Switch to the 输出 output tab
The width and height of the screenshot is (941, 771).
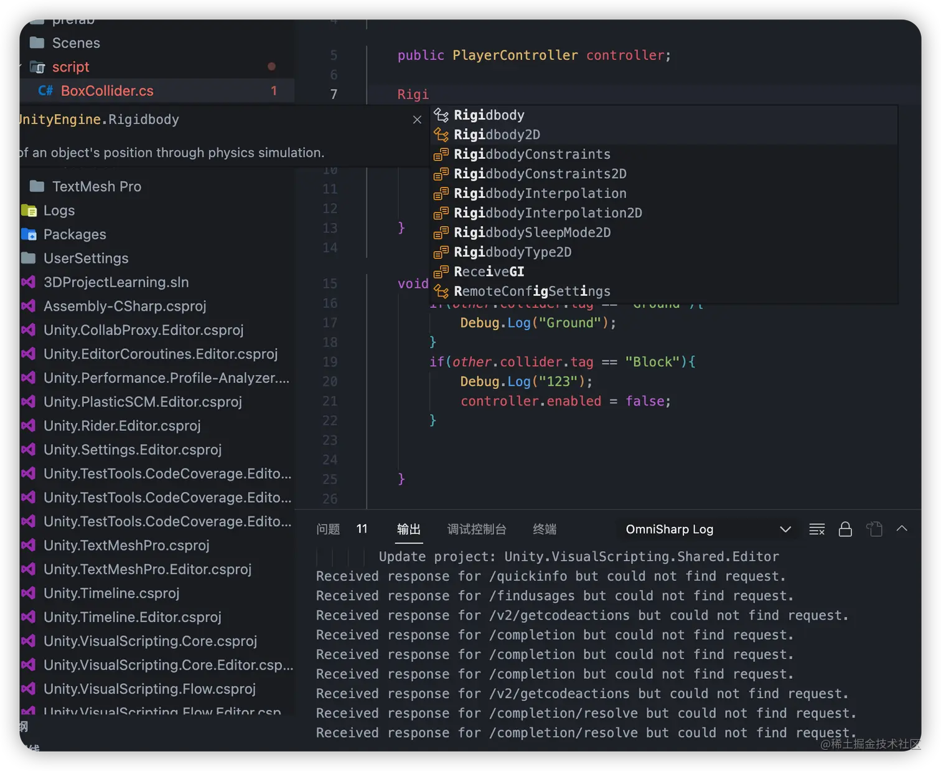pyautogui.click(x=409, y=529)
